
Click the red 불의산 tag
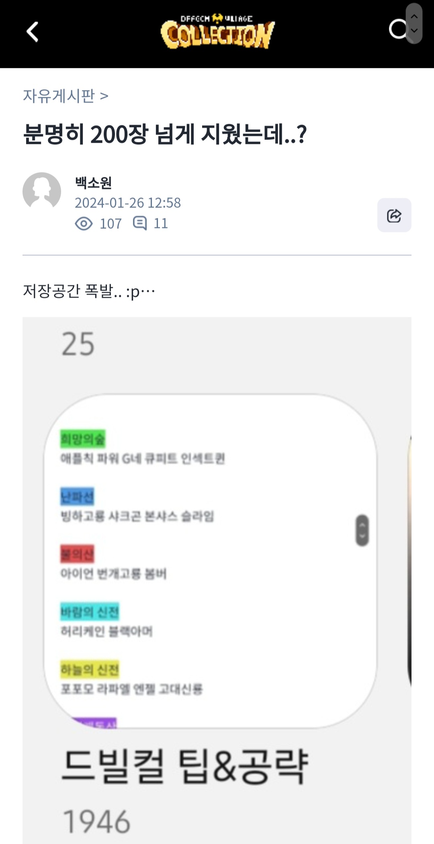coord(77,554)
